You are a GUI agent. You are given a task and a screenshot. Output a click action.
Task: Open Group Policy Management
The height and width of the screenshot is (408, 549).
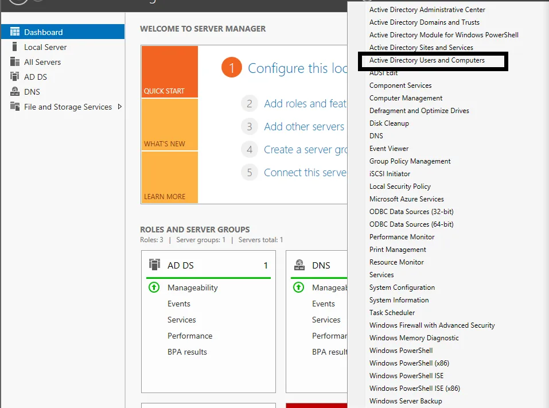click(x=410, y=161)
